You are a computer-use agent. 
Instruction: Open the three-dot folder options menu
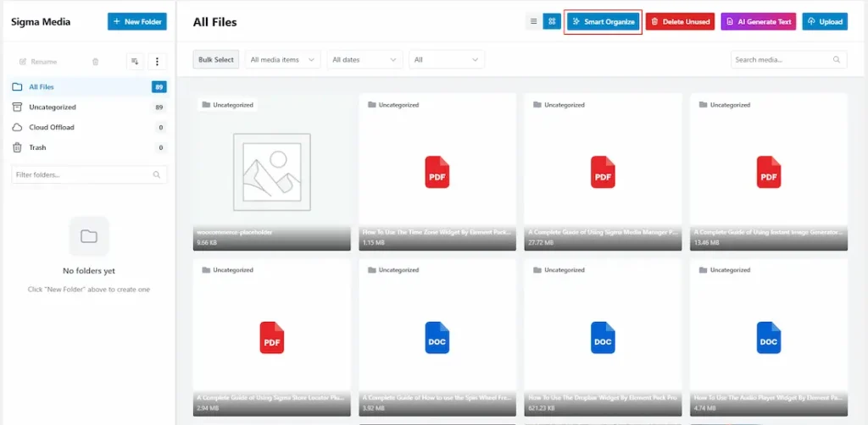[x=157, y=61]
